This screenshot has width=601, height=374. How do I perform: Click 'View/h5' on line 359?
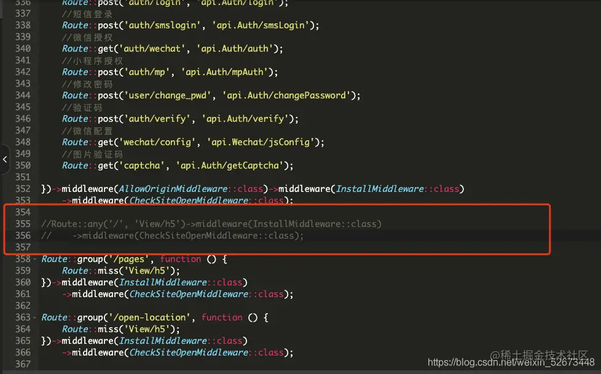[x=147, y=271]
